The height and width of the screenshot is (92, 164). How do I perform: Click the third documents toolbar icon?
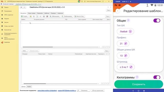[x=34, y=16]
